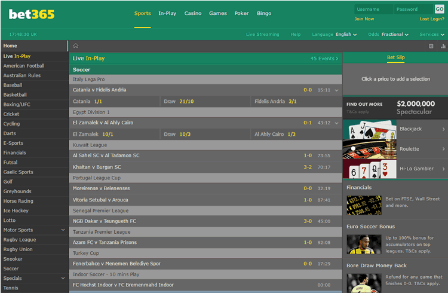The image size is (448, 293).
Task: Click the Join Now link
Action: tap(364, 19)
